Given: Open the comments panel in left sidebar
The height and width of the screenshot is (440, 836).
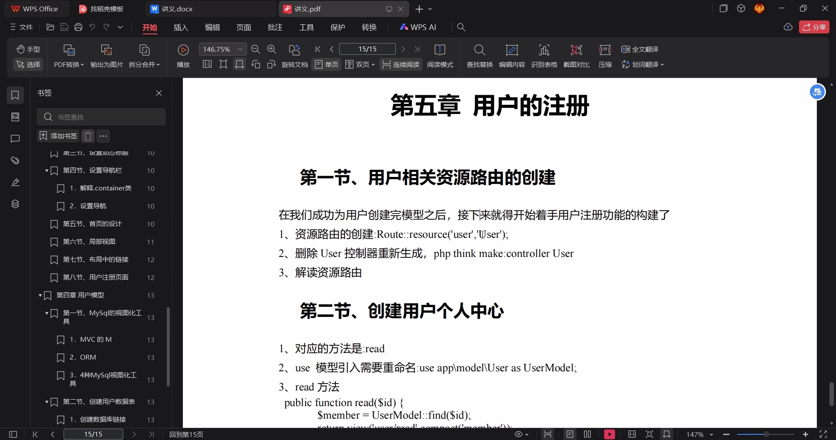Looking at the screenshot, I should pos(15,139).
